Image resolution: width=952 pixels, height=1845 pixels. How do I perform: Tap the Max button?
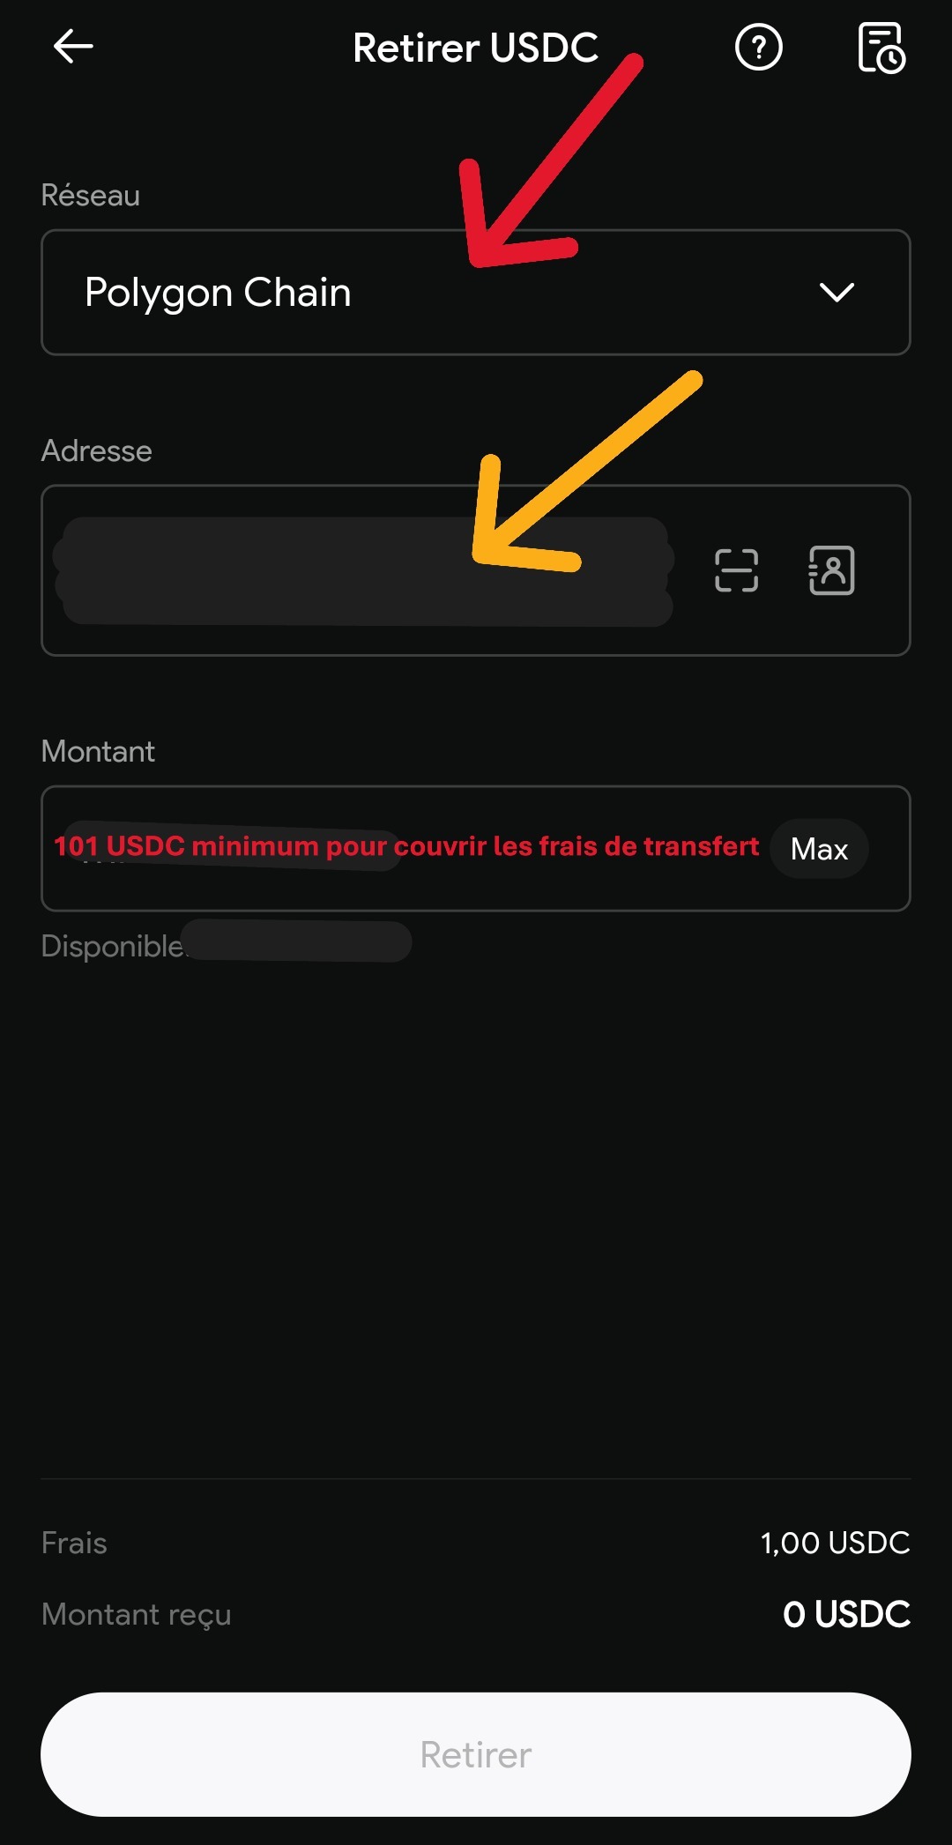[819, 849]
